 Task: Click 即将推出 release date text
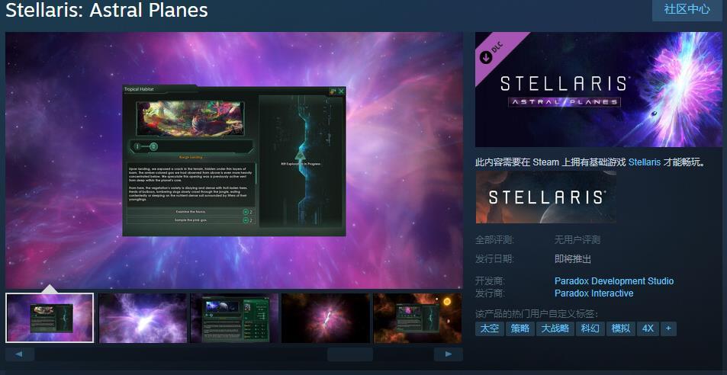573,259
